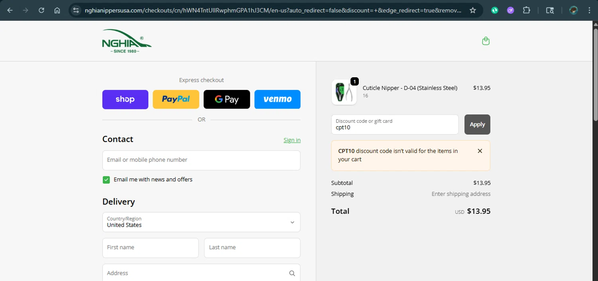Open the shopping bag cart icon

(x=486, y=41)
